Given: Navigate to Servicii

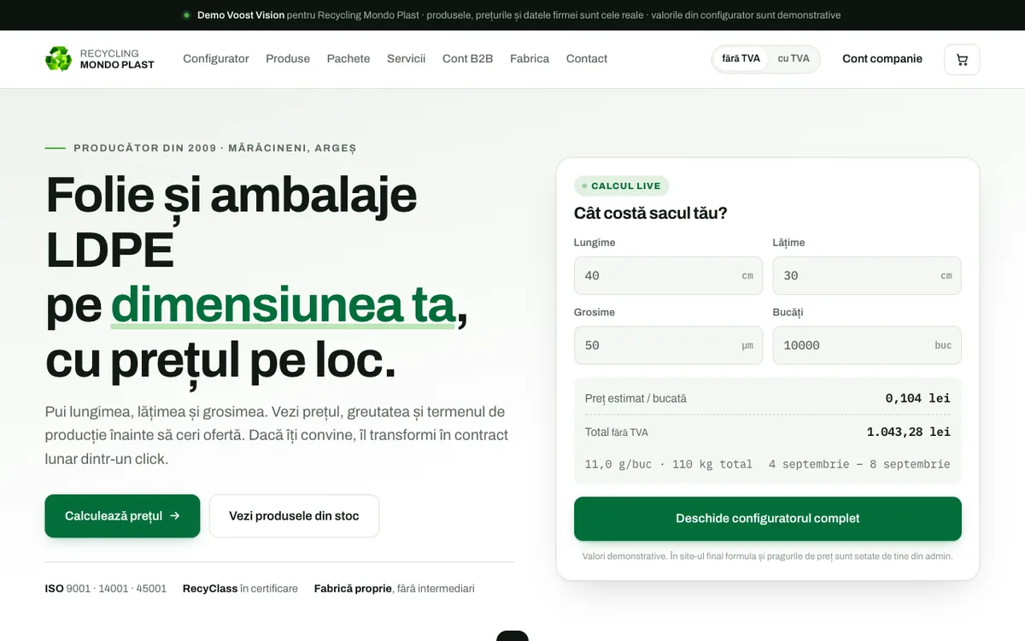Looking at the screenshot, I should 406,59.
